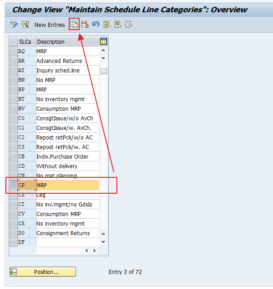Click 'No inventory mgmt' in BT row
The height and width of the screenshot is (289, 273).
[67, 99]
